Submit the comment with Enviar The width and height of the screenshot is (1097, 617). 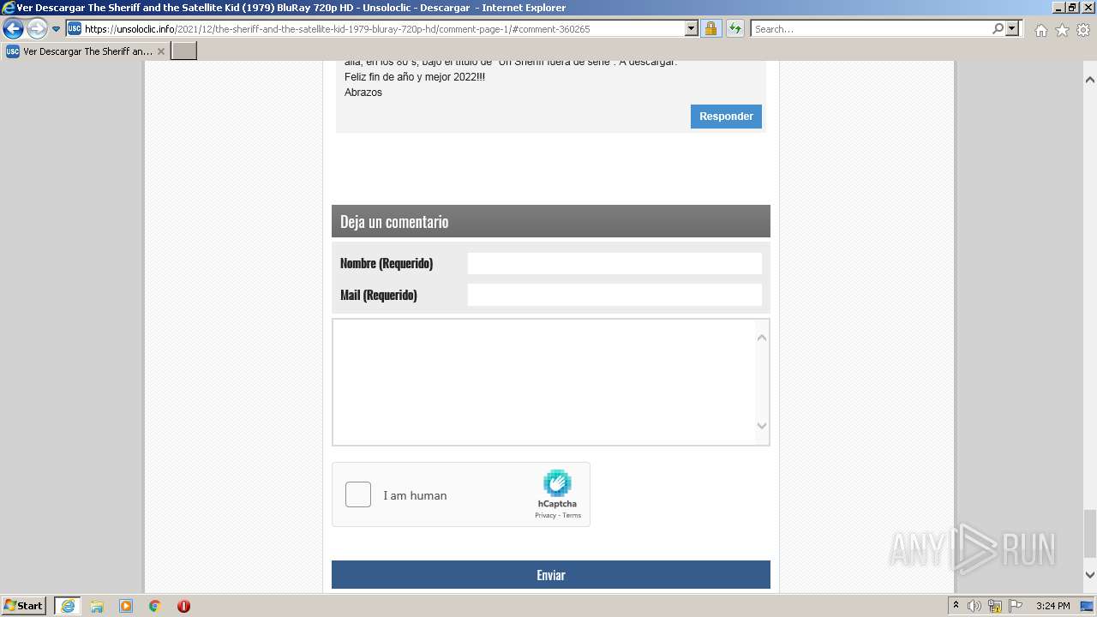coord(551,575)
